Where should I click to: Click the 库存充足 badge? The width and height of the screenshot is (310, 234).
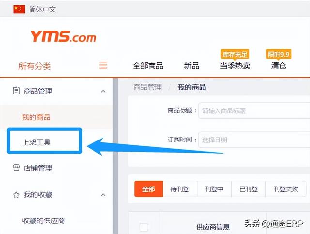point(235,54)
